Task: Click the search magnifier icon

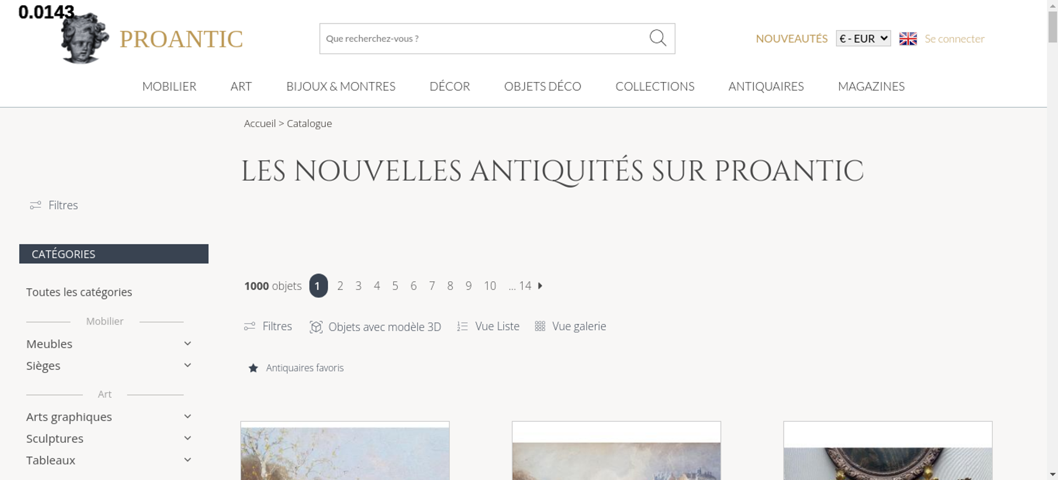Action: pos(658,38)
